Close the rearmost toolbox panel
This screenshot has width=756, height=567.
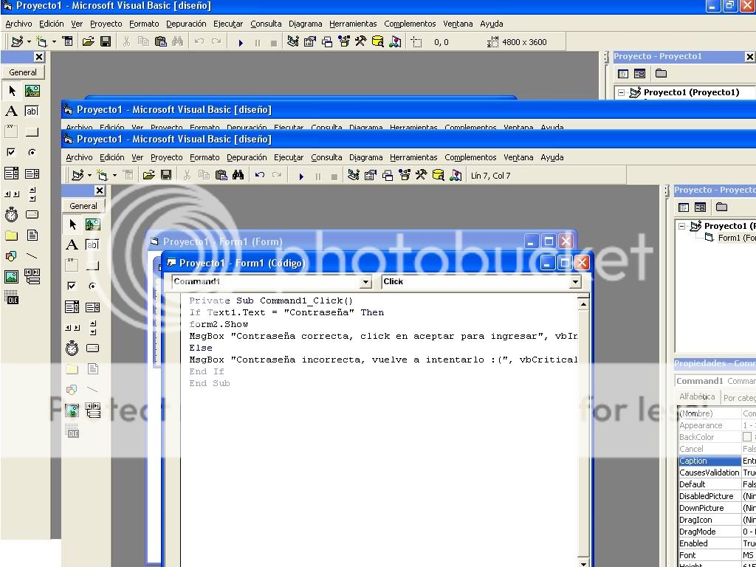[x=39, y=57]
